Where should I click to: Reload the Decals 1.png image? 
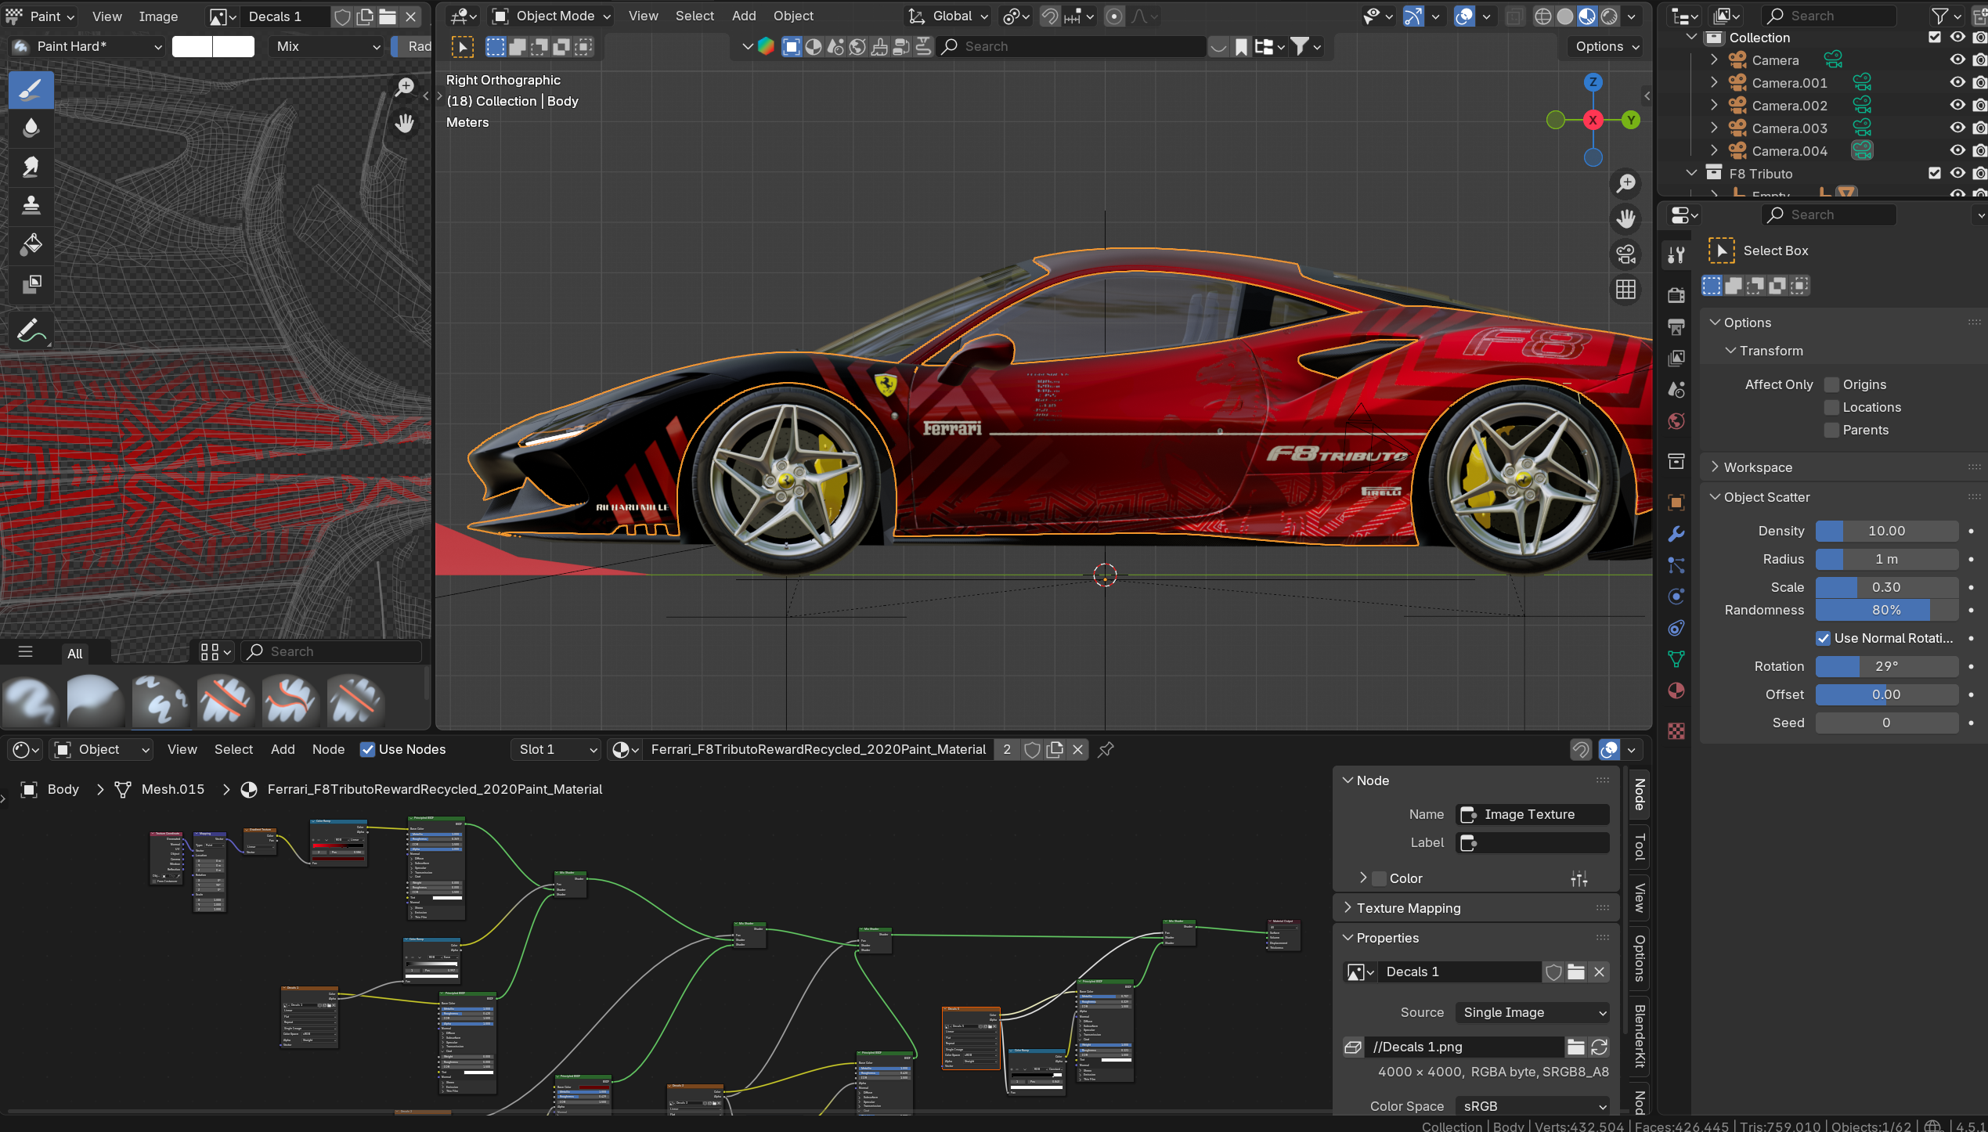click(1600, 1047)
